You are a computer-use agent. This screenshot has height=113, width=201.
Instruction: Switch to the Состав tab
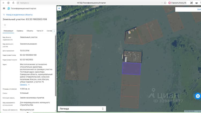coord(49,31)
